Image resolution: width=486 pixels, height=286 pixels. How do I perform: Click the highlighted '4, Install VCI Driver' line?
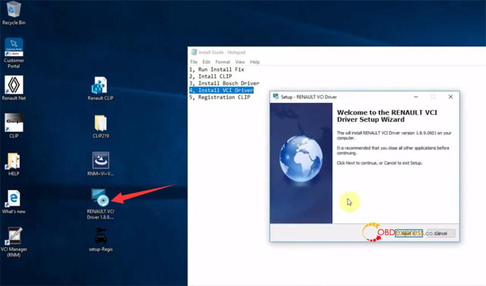(221, 90)
